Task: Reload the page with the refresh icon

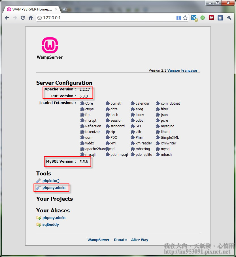Action: 23,18
